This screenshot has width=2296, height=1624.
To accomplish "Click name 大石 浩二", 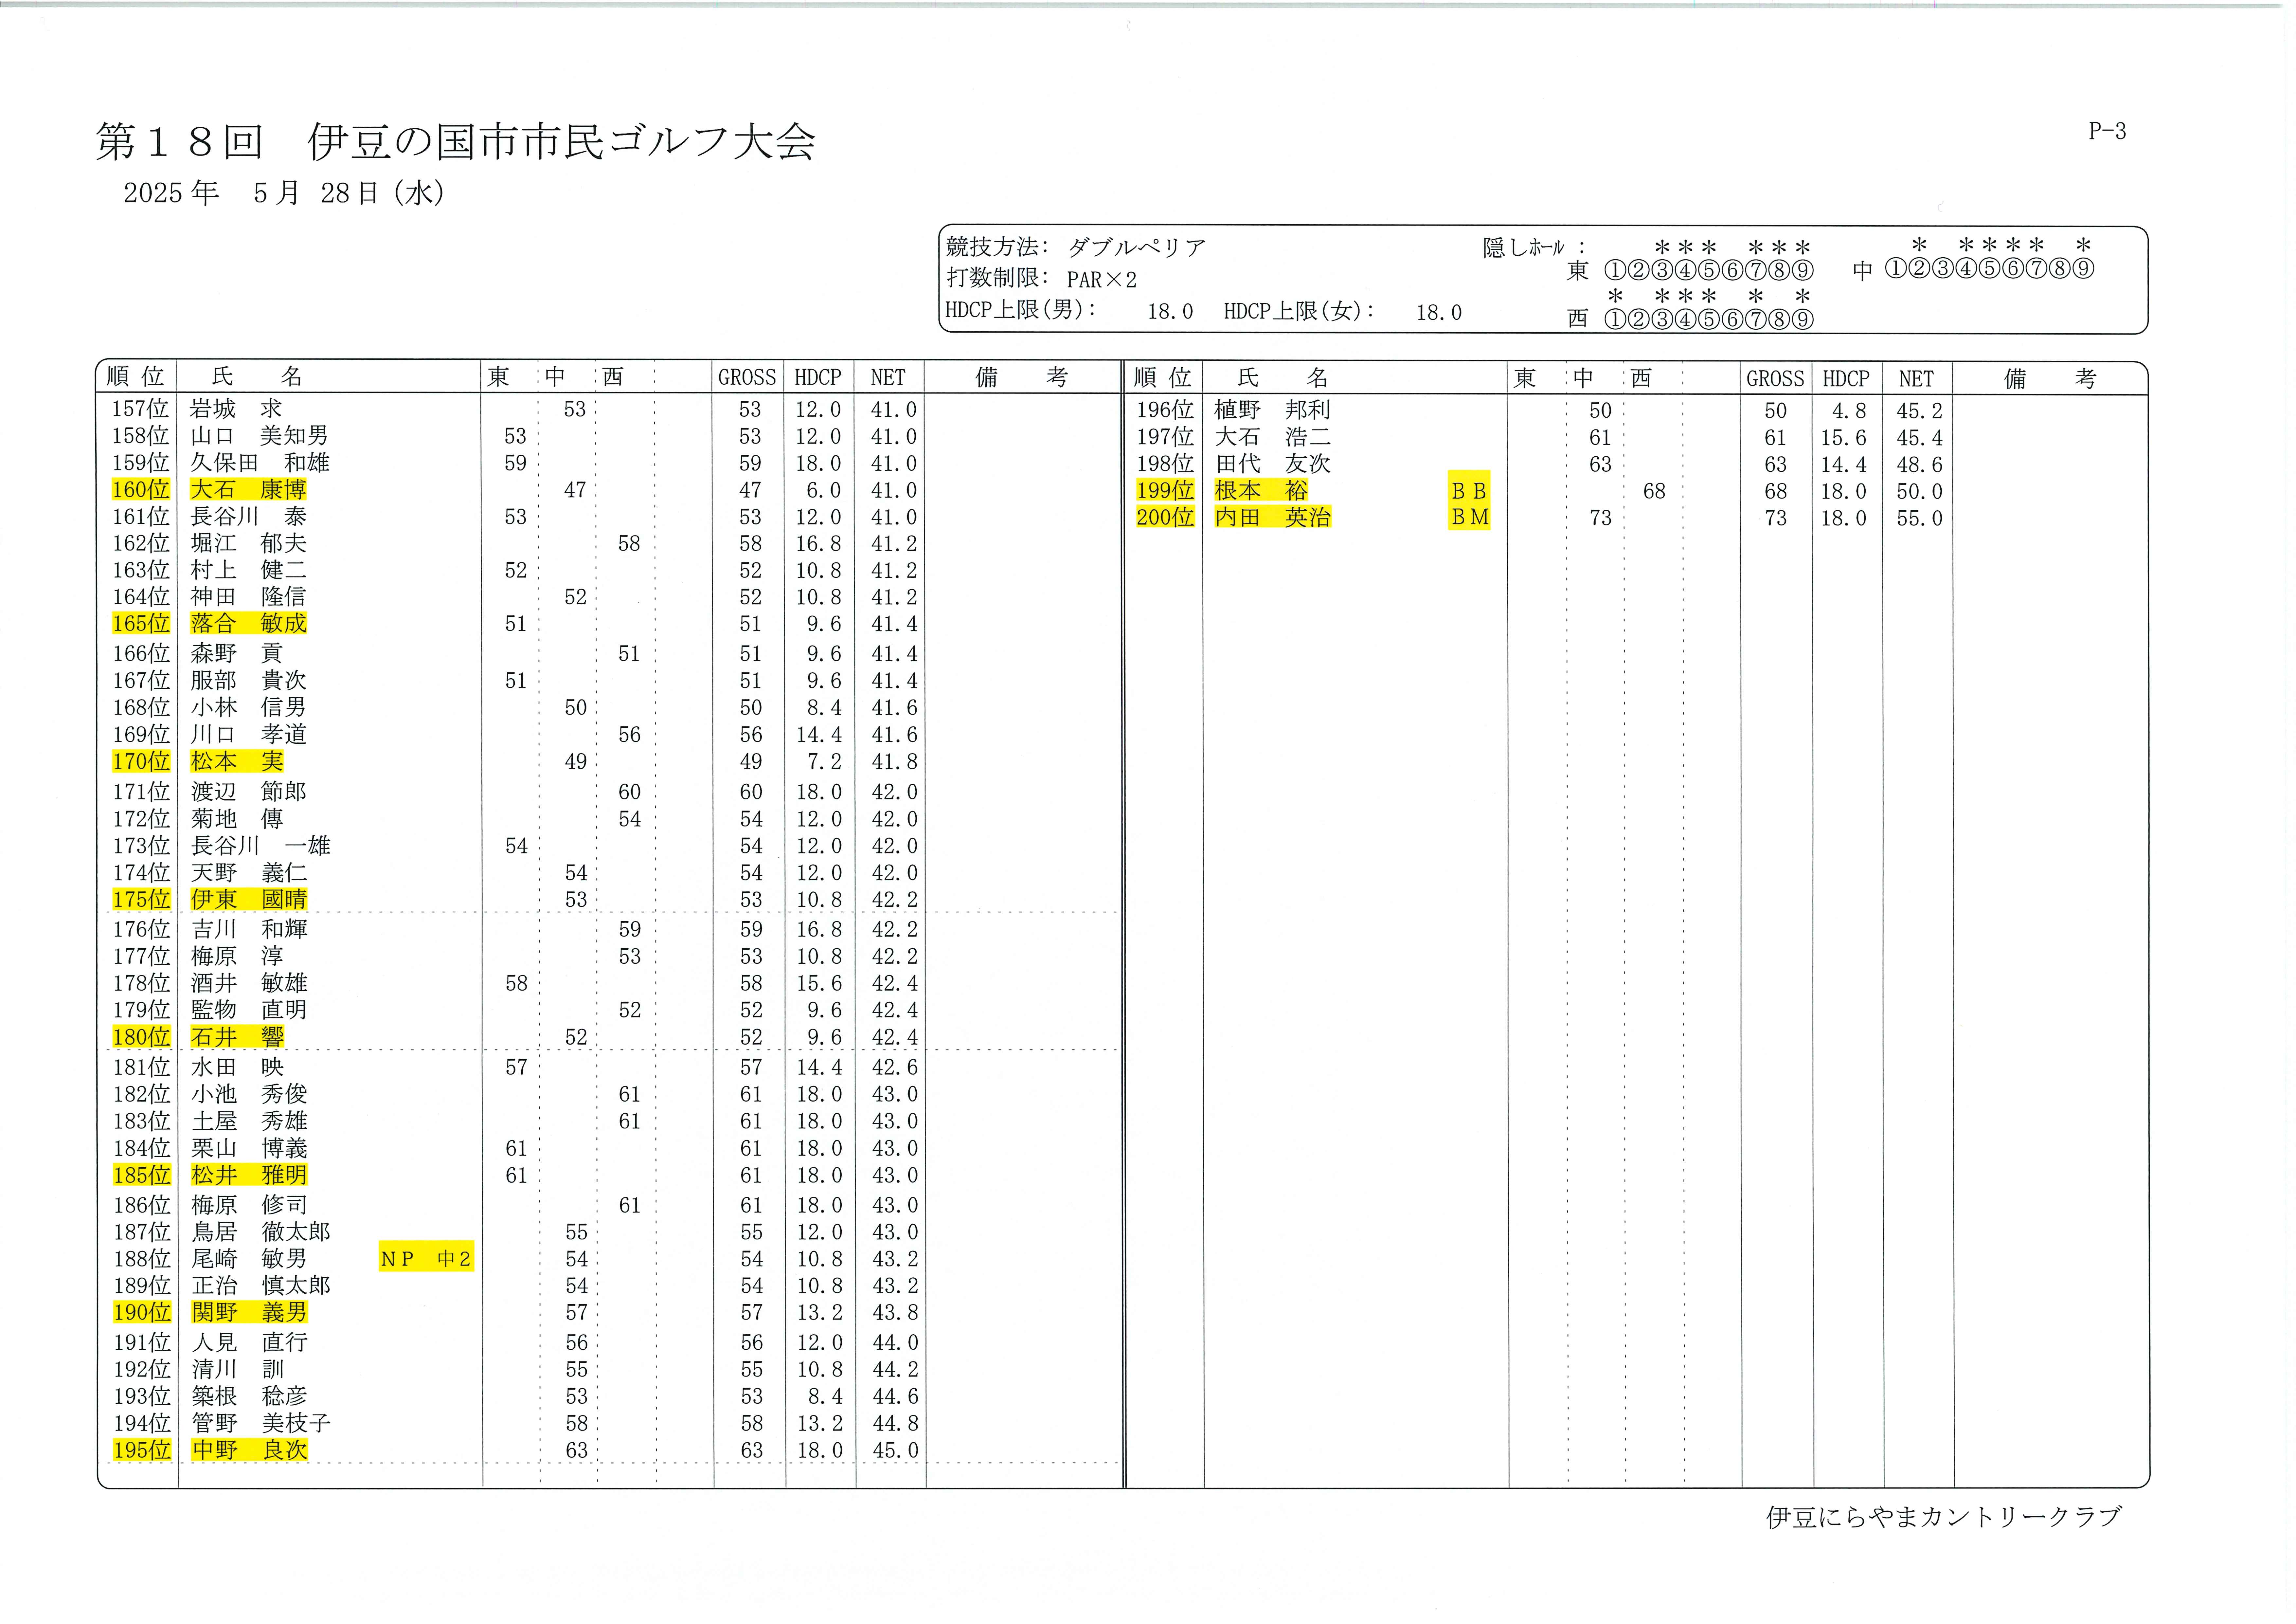I will [x=1273, y=437].
